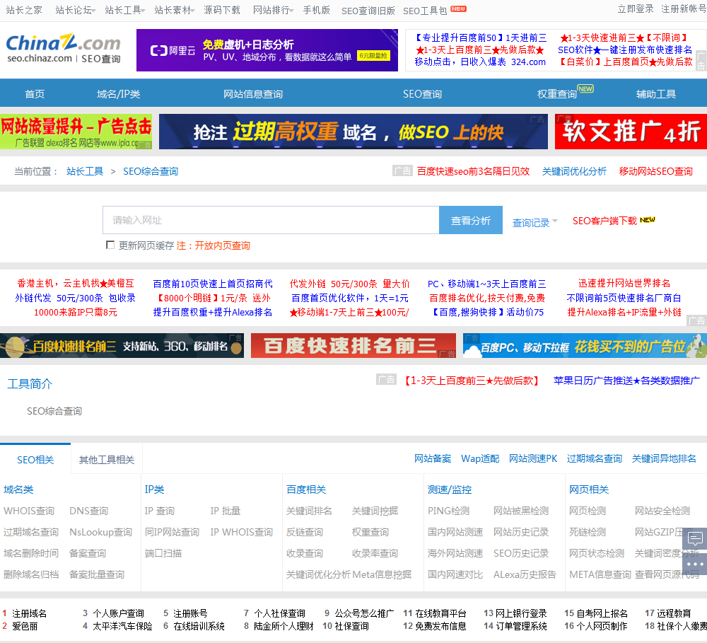Open the 关键词优化分析 link near breadcrumb
The height and width of the screenshot is (643, 707).
point(574,171)
